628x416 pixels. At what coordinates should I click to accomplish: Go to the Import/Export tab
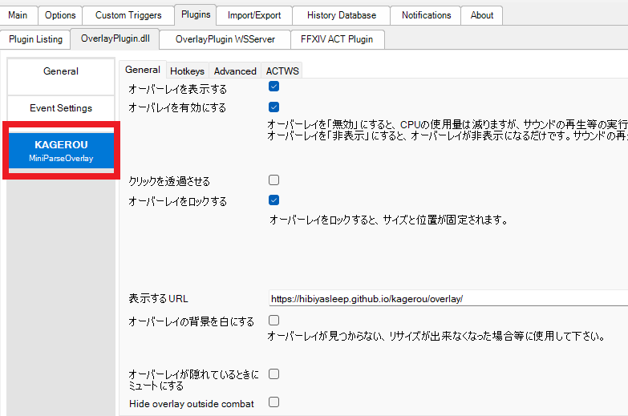(253, 14)
